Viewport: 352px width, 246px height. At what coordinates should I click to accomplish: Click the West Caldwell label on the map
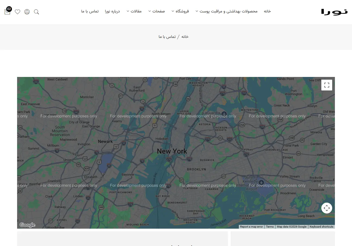(58, 79)
